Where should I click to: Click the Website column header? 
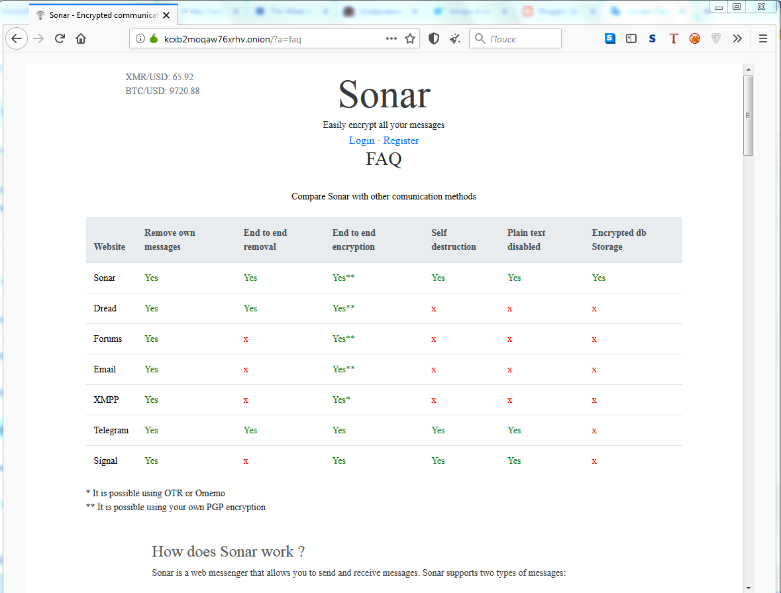click(x=109, y=246)
